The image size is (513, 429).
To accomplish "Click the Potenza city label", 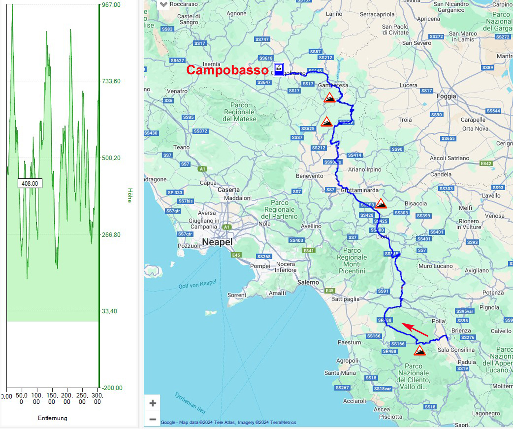I will [493, 293].
